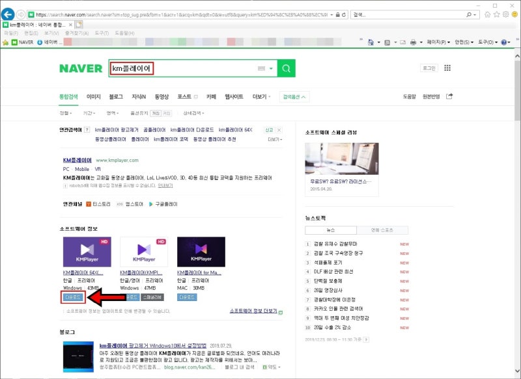The width and height of the screenshot is (521, 379).
Task: Open the Naver apps grid icon
Action: point(447,68)
